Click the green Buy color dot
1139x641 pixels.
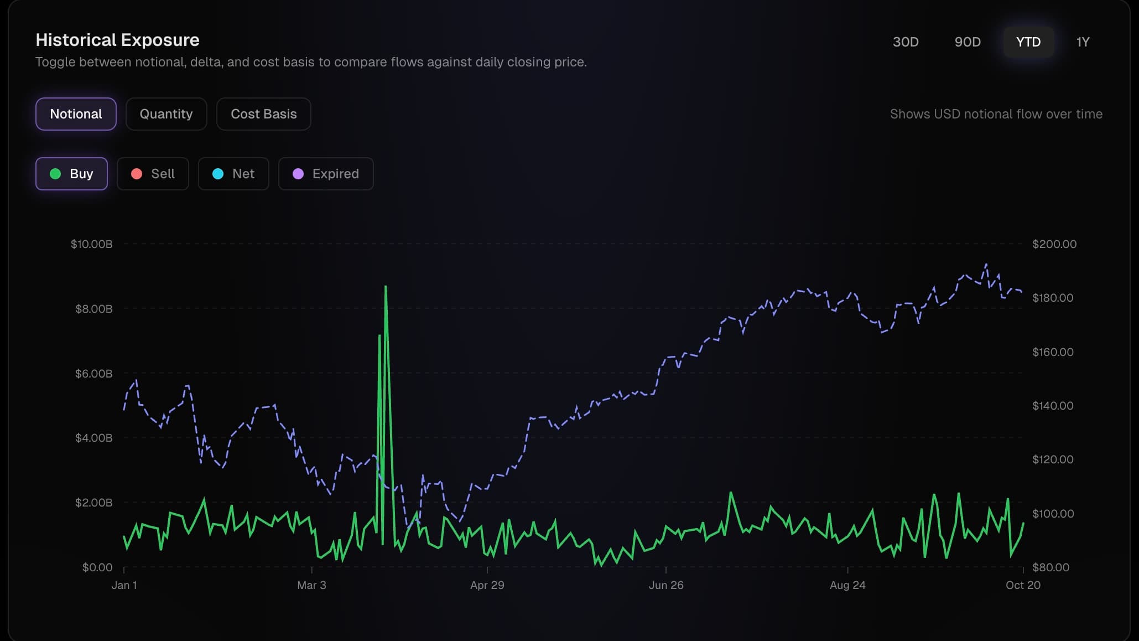(x=55, y=174)
